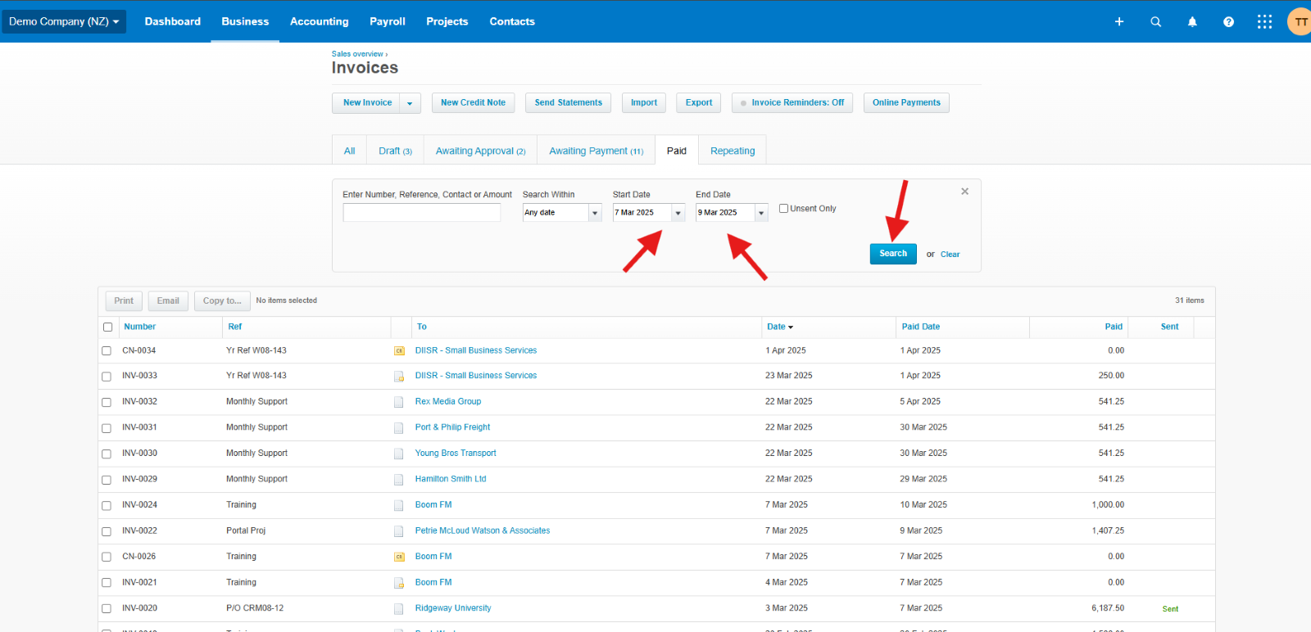Open the plus quick-create icon

click(1119, 21)
